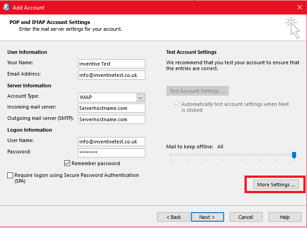Click the Your Name input field
Screen dimensions: 307x228
(x=111, y=64)
